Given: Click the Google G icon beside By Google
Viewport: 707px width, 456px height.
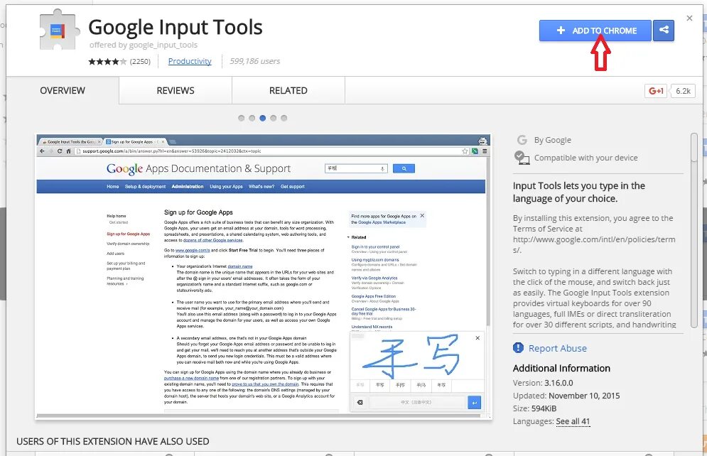Looking at the screenshot, I should click(522, 140).
